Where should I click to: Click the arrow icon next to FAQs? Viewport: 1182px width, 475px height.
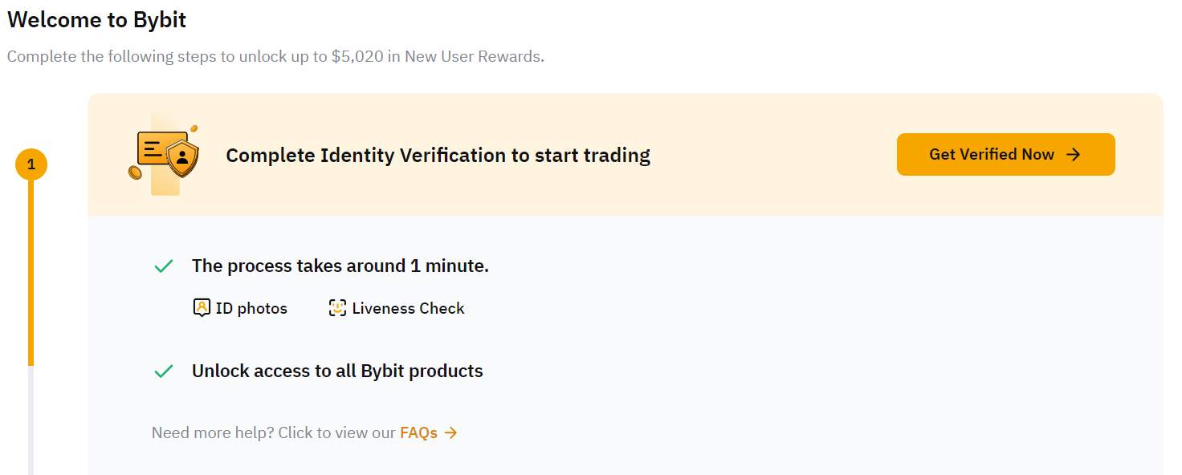[x=452, y=432]
